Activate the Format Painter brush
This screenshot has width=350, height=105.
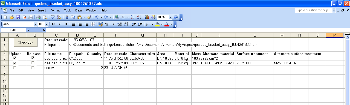tap(89, 17)
